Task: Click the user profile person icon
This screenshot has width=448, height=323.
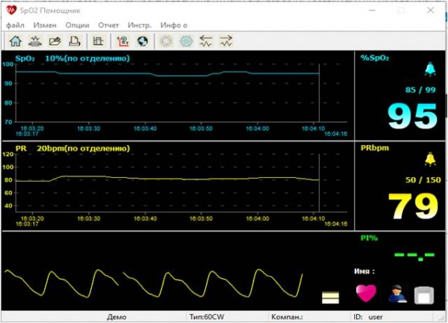Action: pos(397,294)
